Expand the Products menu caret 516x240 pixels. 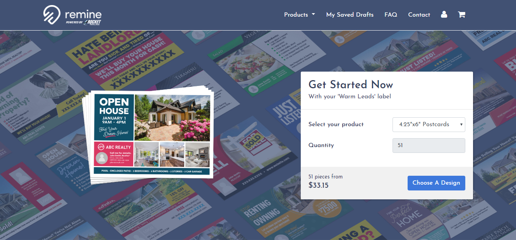313,15
